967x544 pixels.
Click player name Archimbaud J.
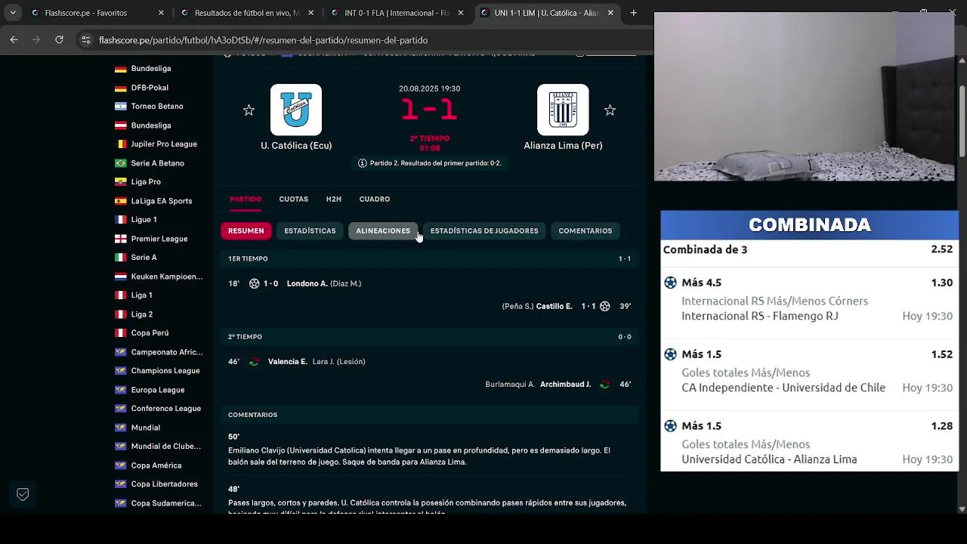click(x=566, y=384)
